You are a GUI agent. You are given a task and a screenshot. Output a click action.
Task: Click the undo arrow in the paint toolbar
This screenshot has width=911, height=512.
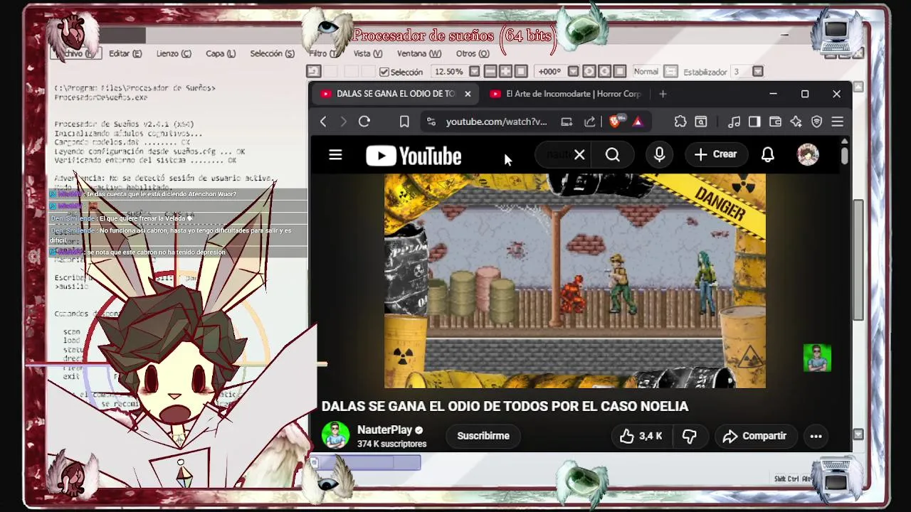click(x=314, y=72)
